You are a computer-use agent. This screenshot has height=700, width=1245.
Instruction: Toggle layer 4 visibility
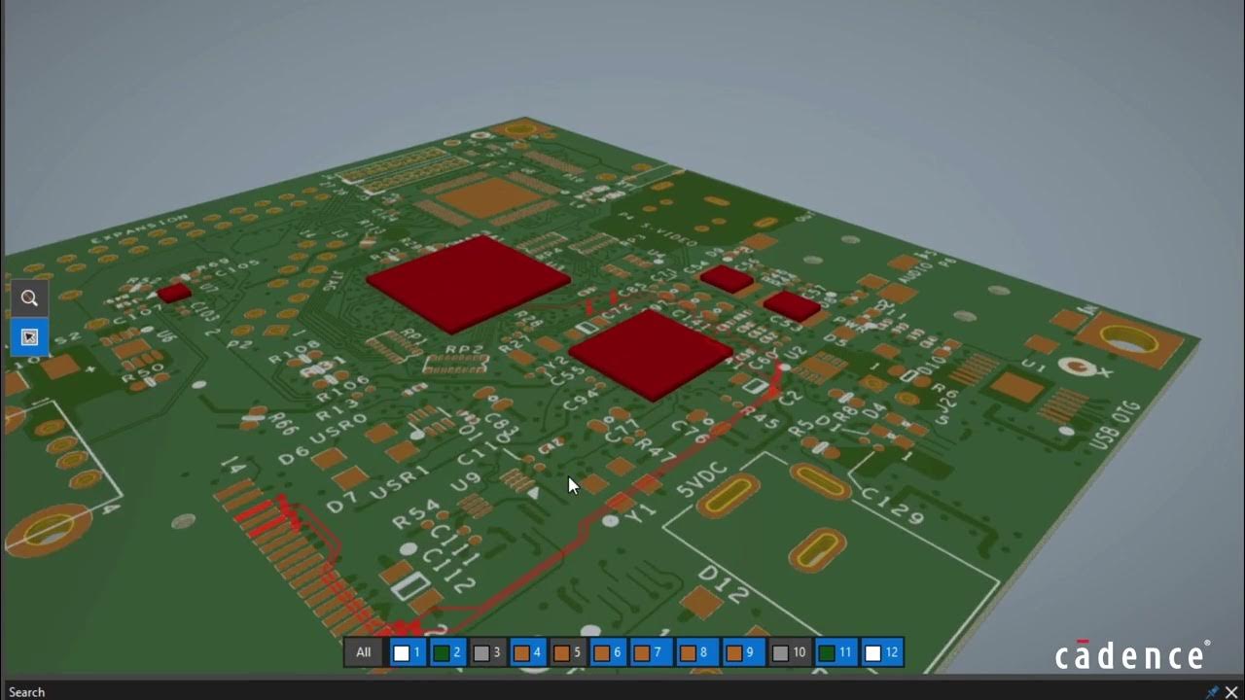[527, 652]
